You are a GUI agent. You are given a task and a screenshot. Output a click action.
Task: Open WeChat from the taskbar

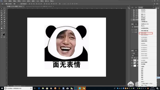coord(84,88)
